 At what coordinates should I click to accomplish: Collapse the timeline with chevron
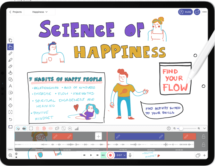point(204,129)
